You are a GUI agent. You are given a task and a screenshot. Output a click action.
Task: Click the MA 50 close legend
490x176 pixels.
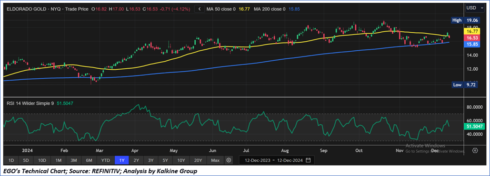point(228,9)
